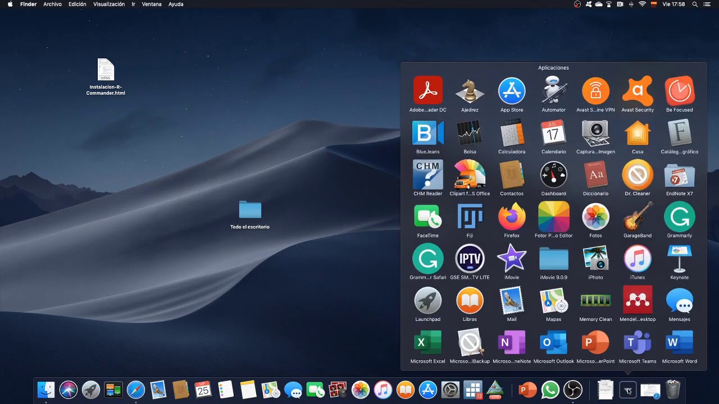The width and height of the screenshot is (719, 404).
Task: Open Microsoft Word
Action: click(x=680, y=342)
